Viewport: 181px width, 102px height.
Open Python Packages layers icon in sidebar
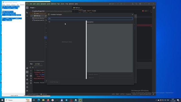(27, 76)
